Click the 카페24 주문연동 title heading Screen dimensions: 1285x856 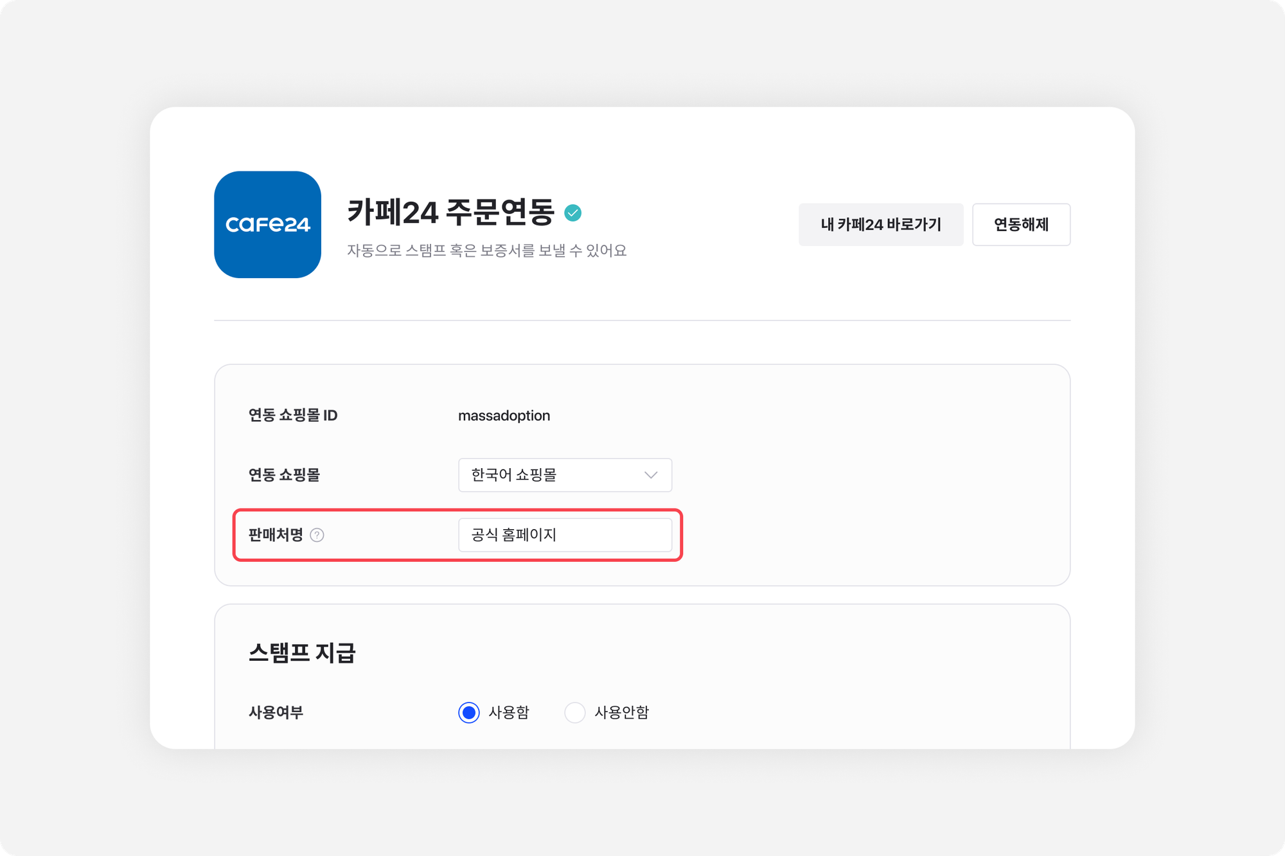[450, 212]
